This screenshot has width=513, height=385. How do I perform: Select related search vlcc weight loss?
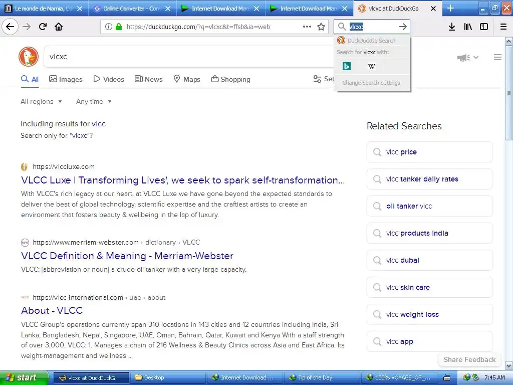[429, 314]
